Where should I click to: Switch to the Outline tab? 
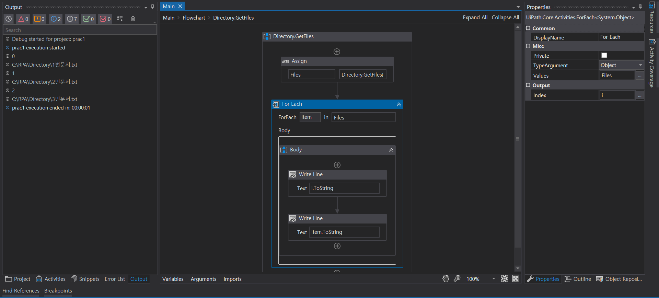coord(578,279)
